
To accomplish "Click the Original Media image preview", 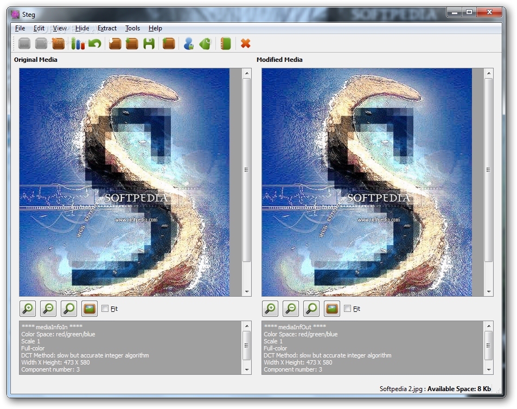I will point(124,182).
